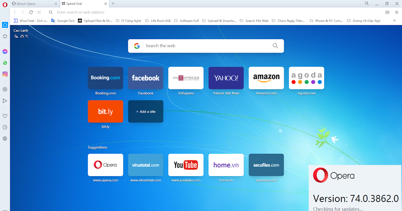This screenshot has height=211, width=402.
Task: Open Easy Setup menu icon
Action: click(x=397, y=12)
